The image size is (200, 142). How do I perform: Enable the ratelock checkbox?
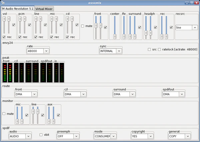click(159, 49)
